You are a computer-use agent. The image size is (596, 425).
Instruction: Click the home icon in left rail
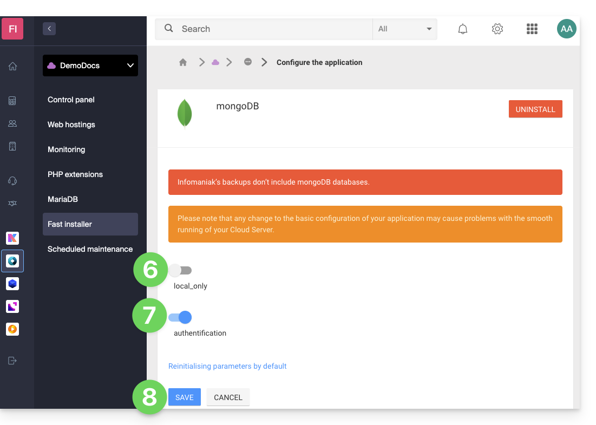12,66
